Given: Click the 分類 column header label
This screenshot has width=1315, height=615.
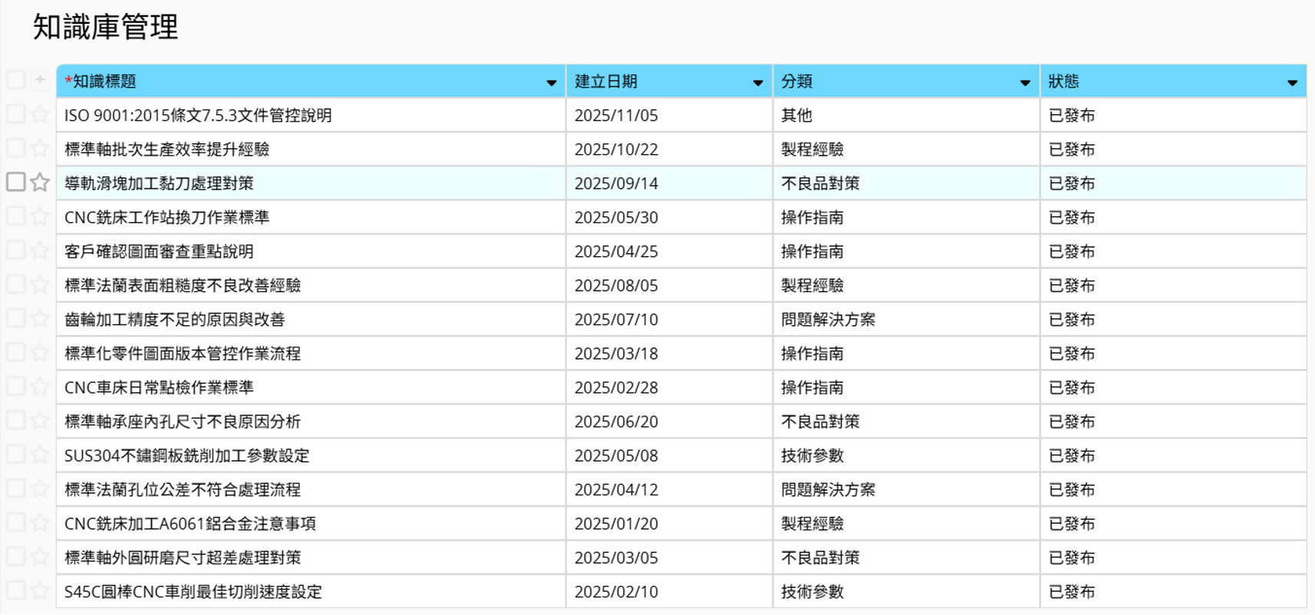Looking at the screenshot, I should (797, 81).
